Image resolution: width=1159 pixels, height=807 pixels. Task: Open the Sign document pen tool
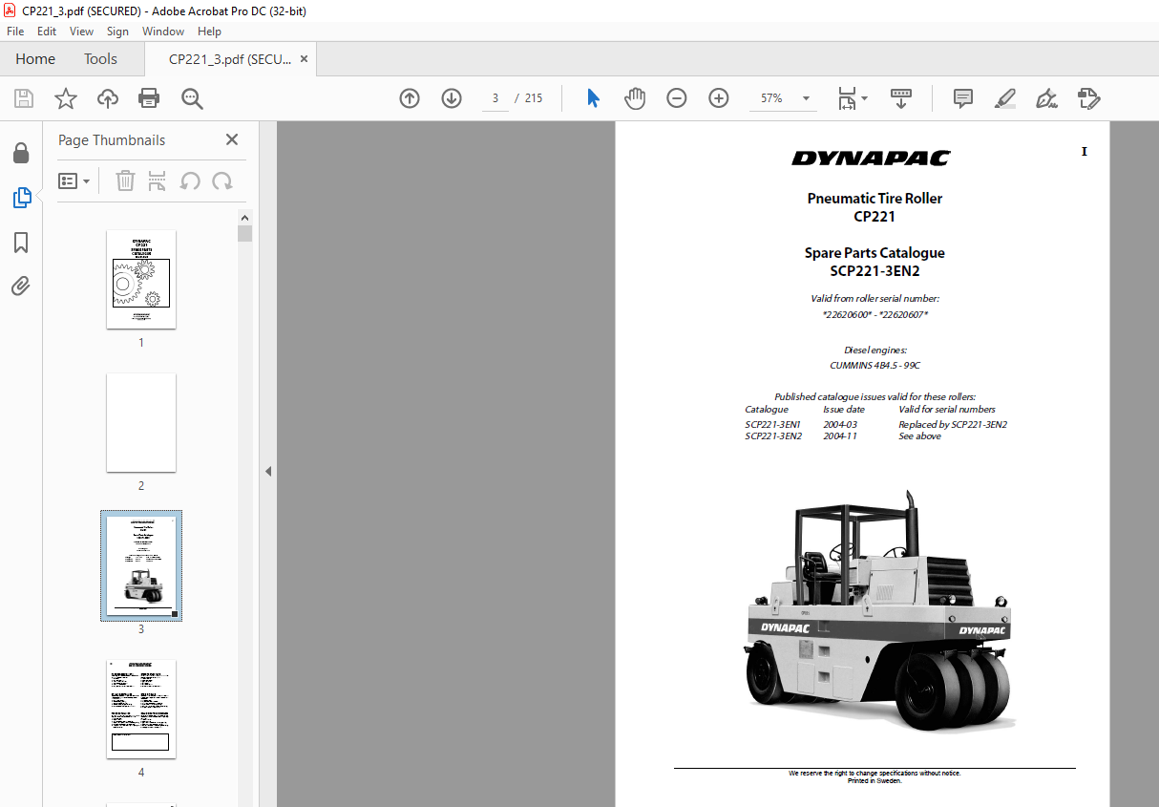tap(1046, 98)
